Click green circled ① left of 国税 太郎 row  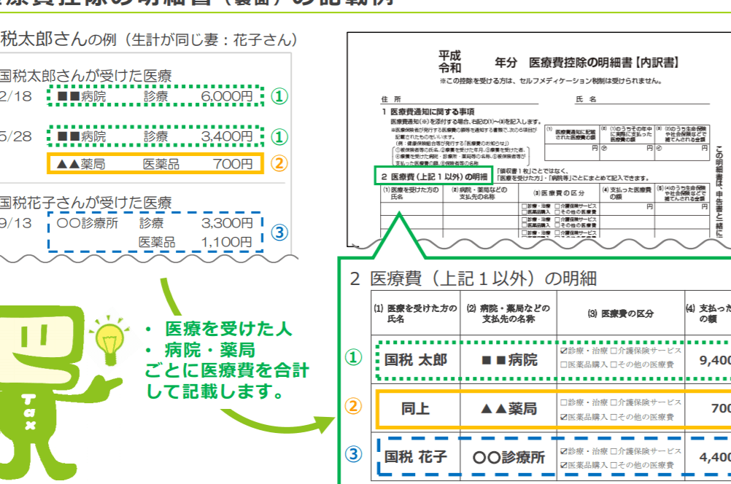click(353, 359)
